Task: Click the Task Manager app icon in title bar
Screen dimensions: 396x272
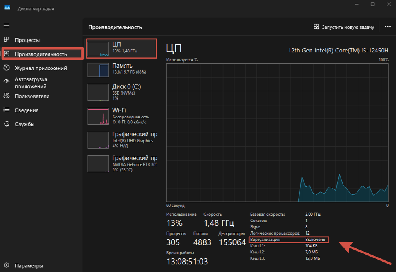Action: (x=7, y=8)
